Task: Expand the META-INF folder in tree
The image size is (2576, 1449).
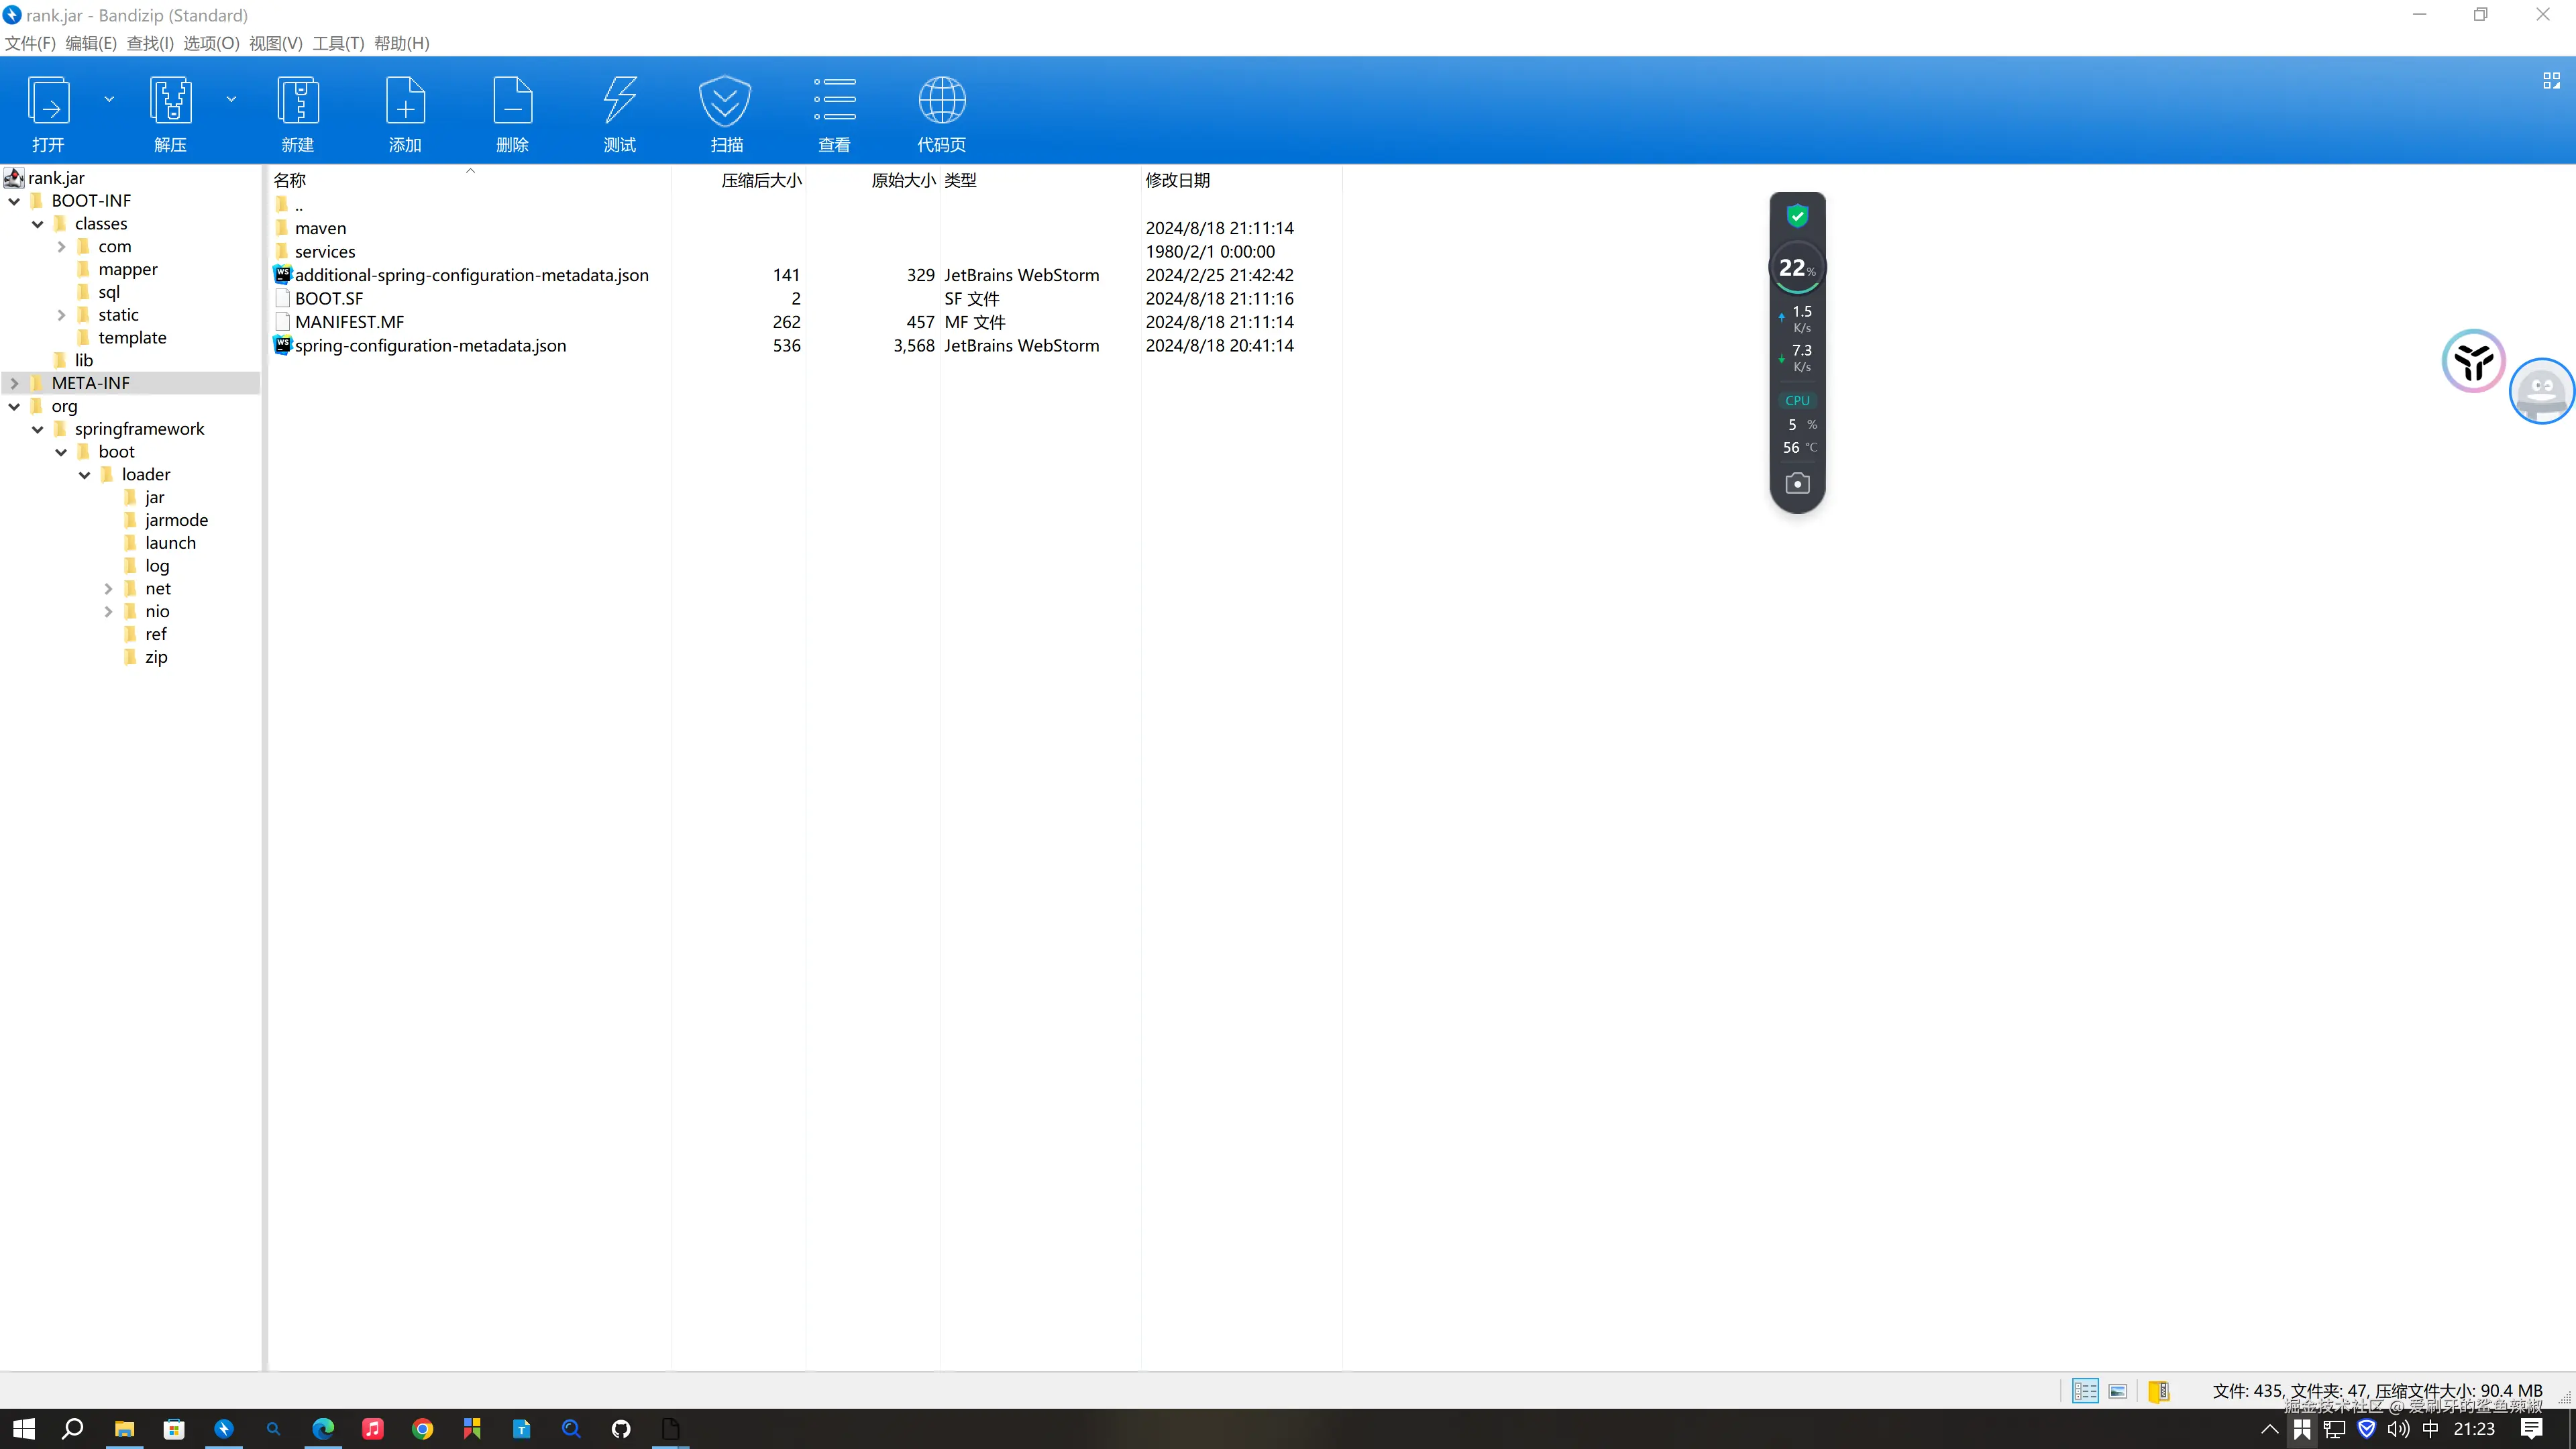Action: click(14, 383)
